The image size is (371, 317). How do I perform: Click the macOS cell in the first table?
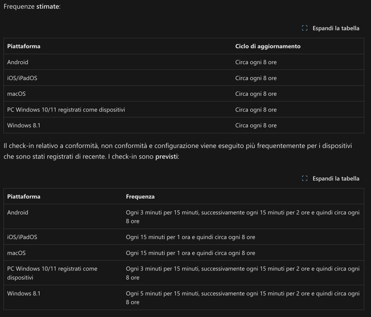(x=16, y=94)
